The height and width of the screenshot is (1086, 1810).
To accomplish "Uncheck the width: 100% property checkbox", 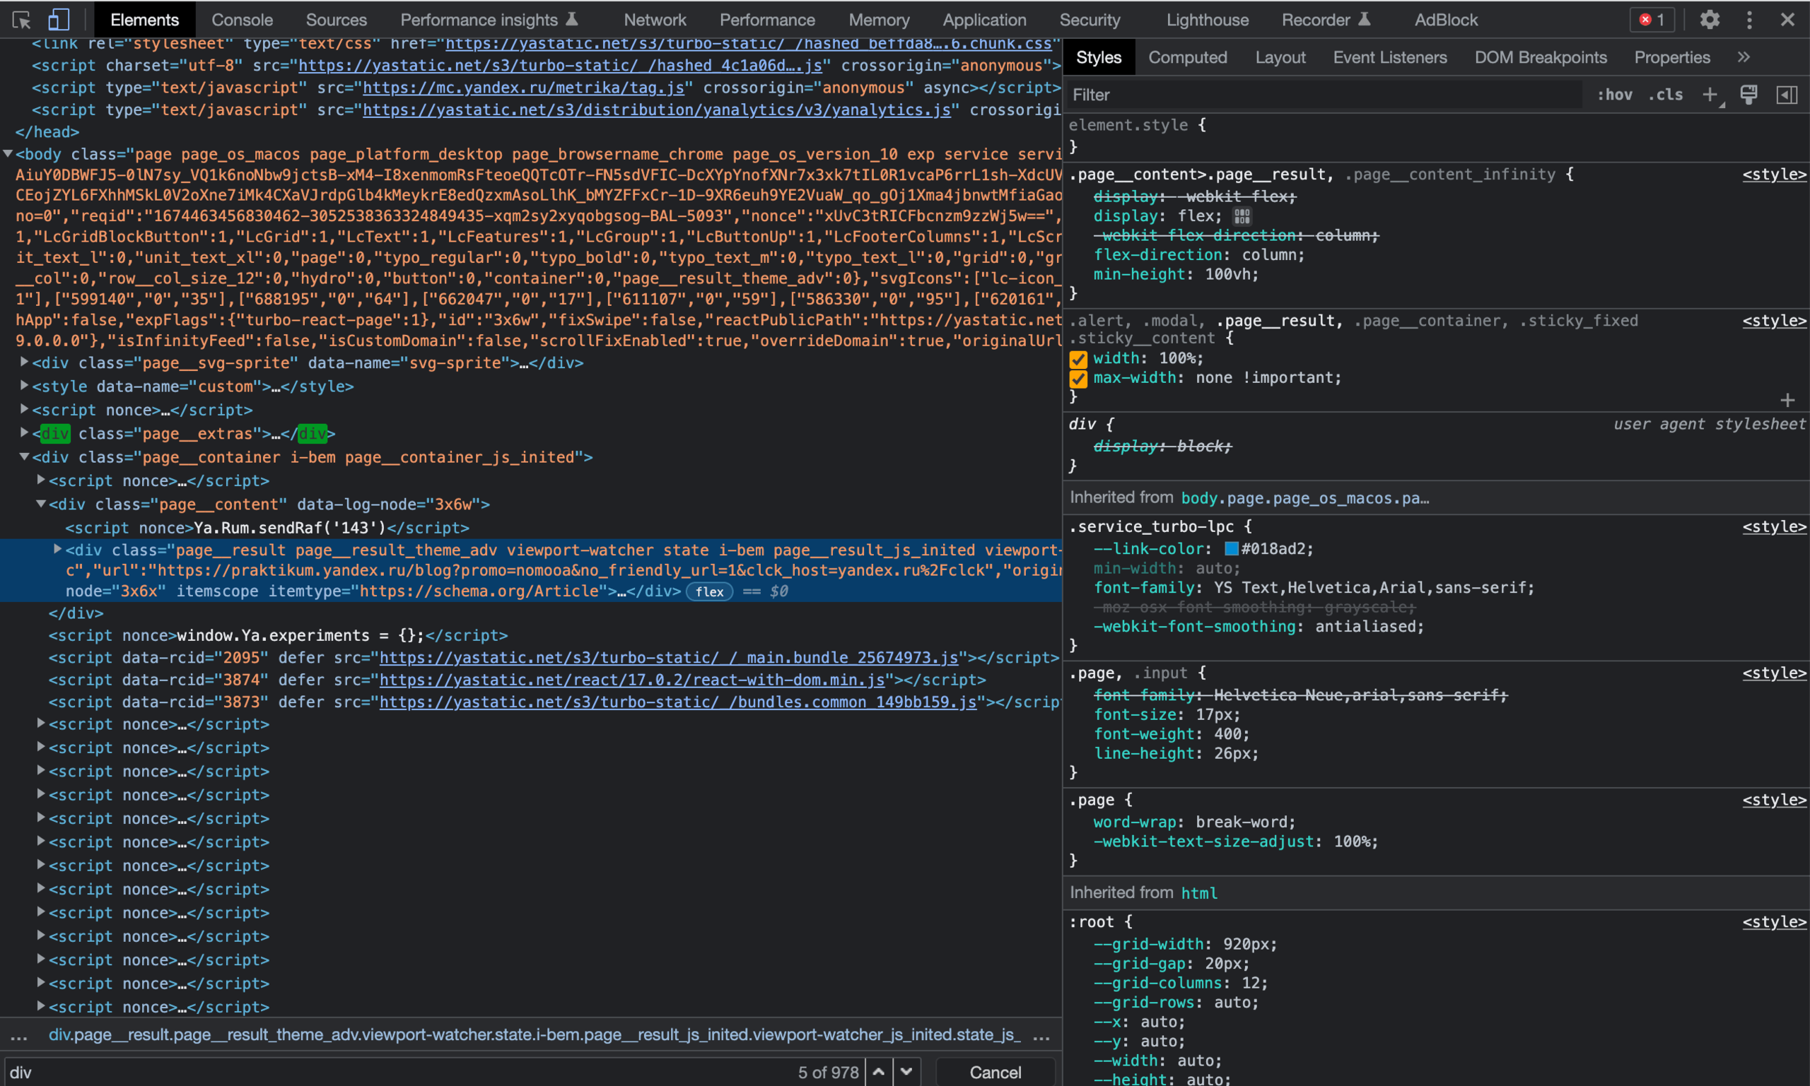I will coord(1078,359).
